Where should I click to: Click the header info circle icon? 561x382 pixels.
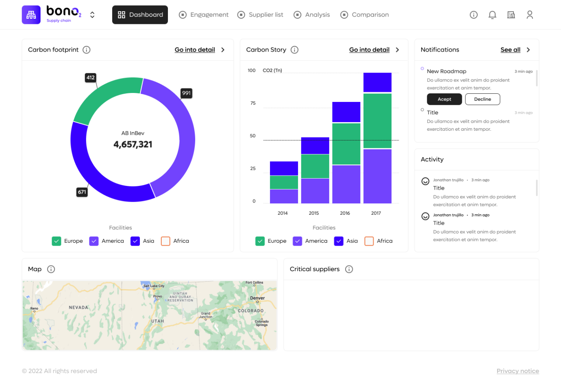(x=473, y=15)
